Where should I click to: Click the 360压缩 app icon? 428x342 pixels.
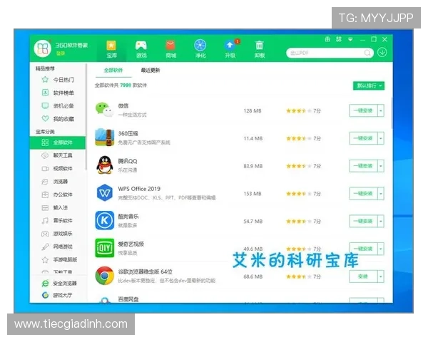point(105,138)
